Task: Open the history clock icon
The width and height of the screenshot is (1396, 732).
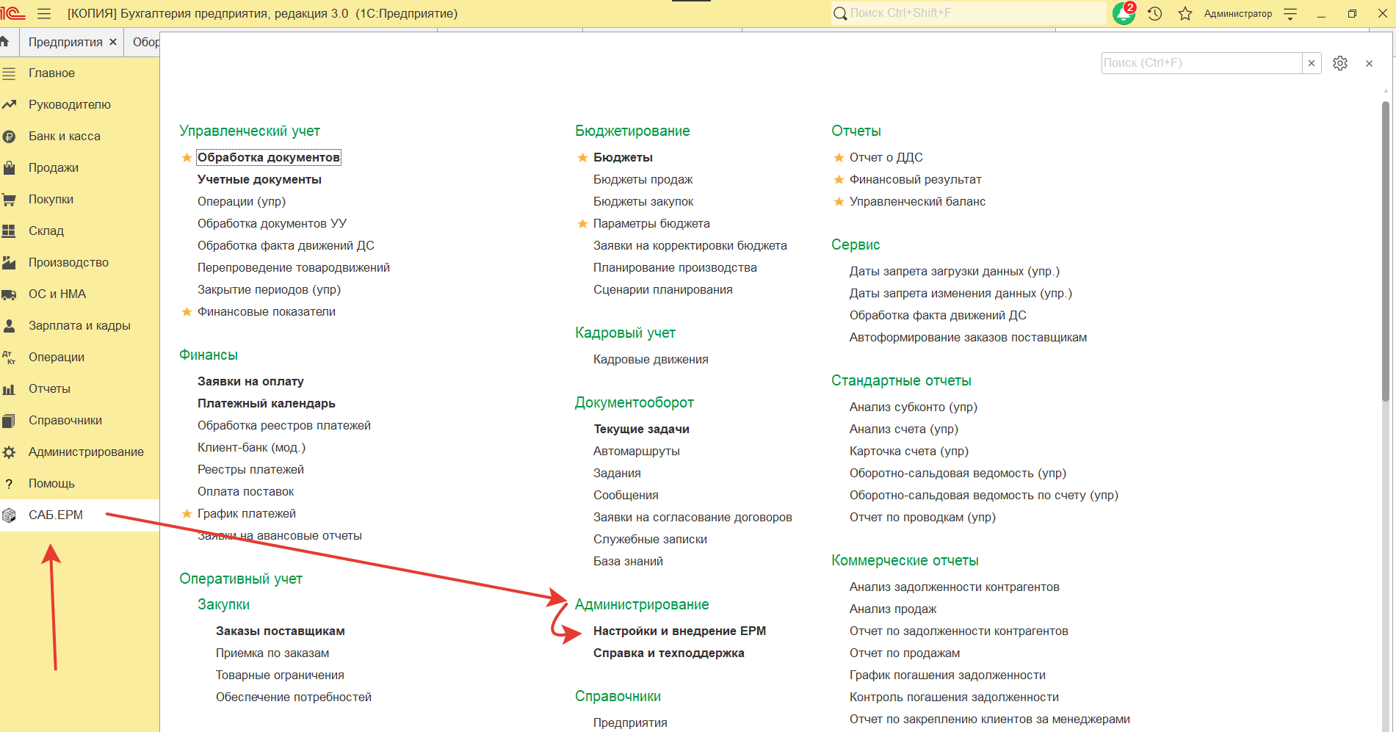Action: 1154,13
